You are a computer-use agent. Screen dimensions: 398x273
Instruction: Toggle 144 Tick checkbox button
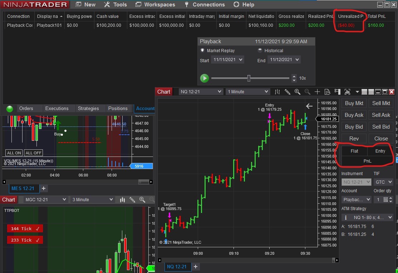pos(25,229)
